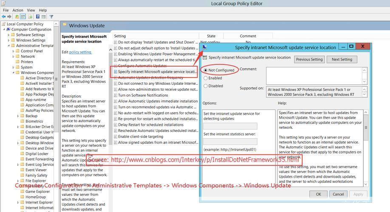Expand the Windows Settings tree node
Screen dimensions: 390x212
click(8, 40)
